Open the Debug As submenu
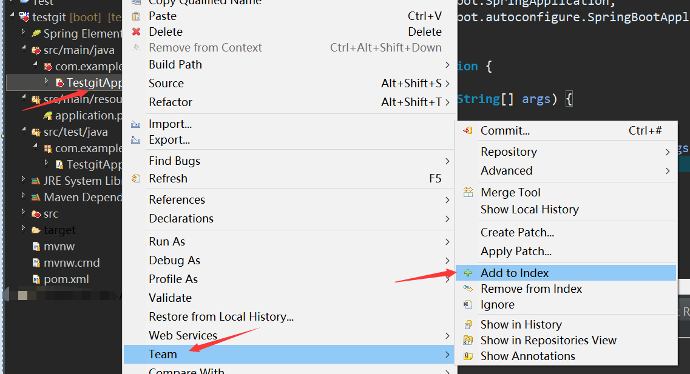This screenshot has height=374, width=690. coord(289,261)
